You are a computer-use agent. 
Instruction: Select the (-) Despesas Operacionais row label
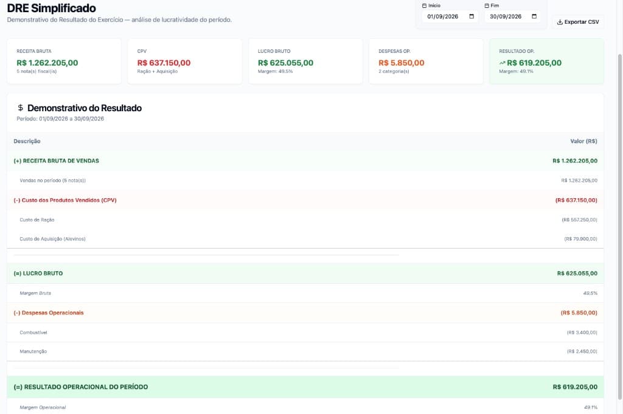pyautogui.click(x=49, y=313)
